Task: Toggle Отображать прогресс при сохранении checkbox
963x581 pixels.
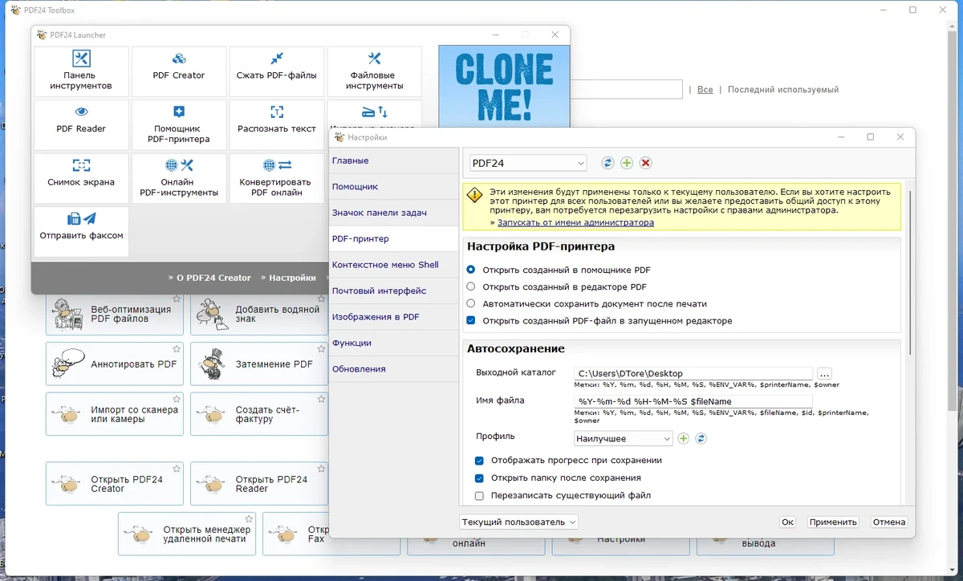Action: pos(479,461)
